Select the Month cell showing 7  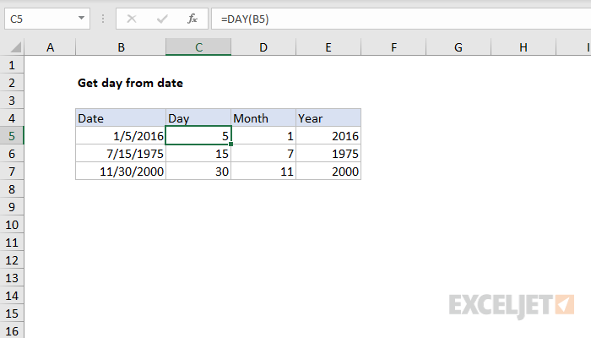pos(263,154)
